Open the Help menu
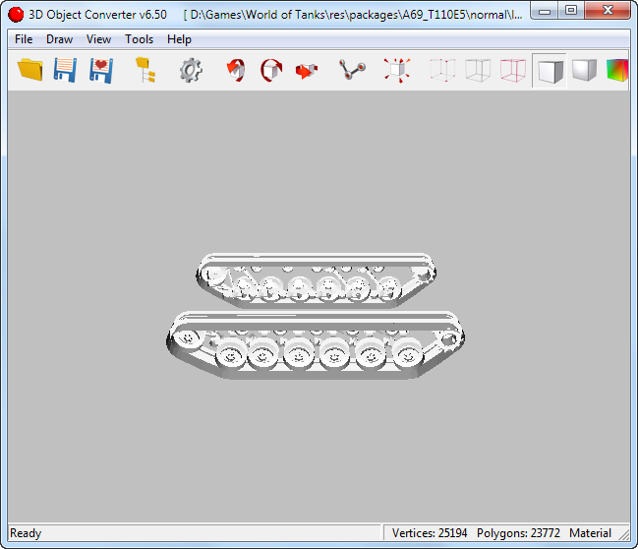 179,39
